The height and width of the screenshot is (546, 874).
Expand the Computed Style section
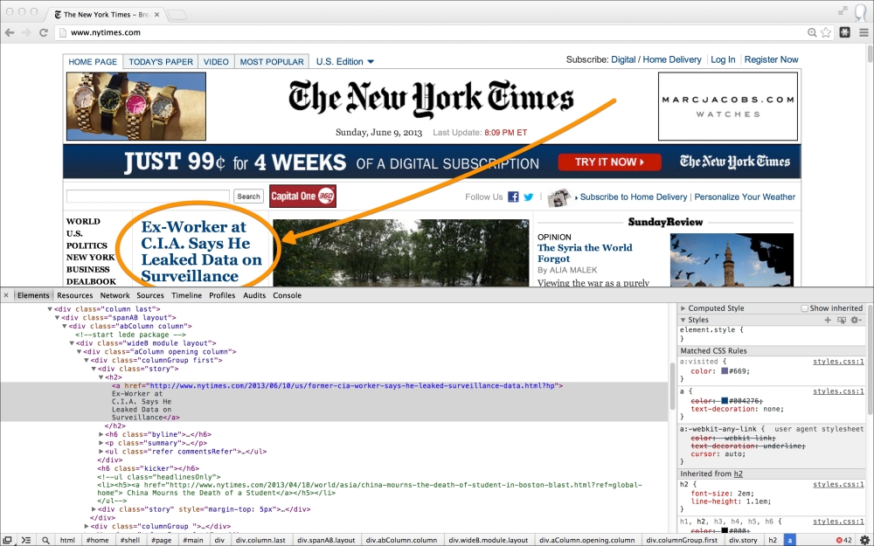(683, 308)
